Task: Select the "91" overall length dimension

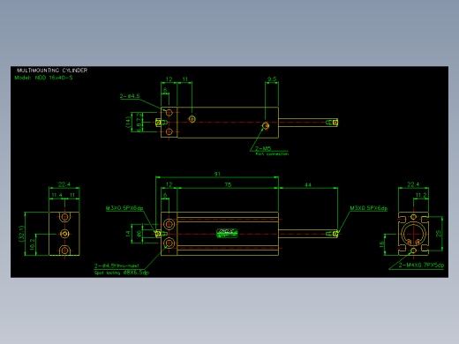Action: tap(217, 174)
